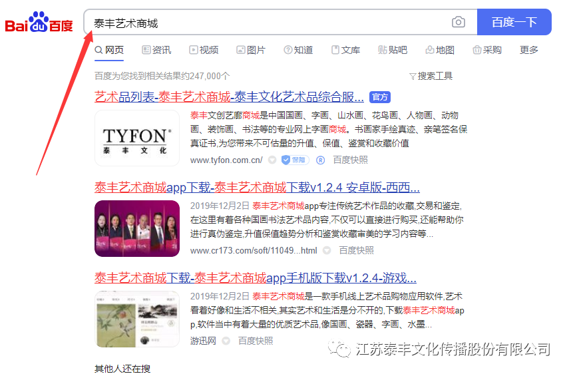
Task: Open the 地图 tab
Action: (440, 50)
